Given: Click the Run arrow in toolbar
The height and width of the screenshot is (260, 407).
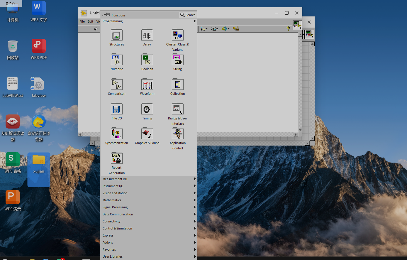Looking at the screenshot, I should (x=96, y=29).
